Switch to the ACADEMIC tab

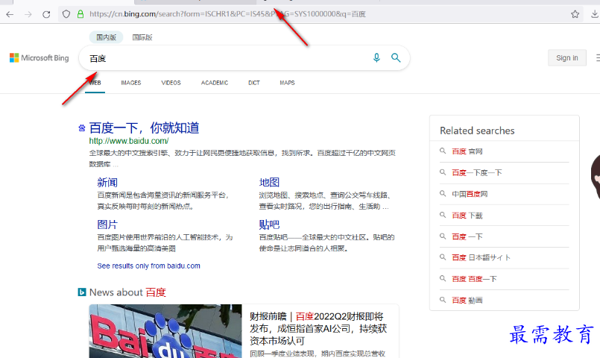[x=215, y=83]
